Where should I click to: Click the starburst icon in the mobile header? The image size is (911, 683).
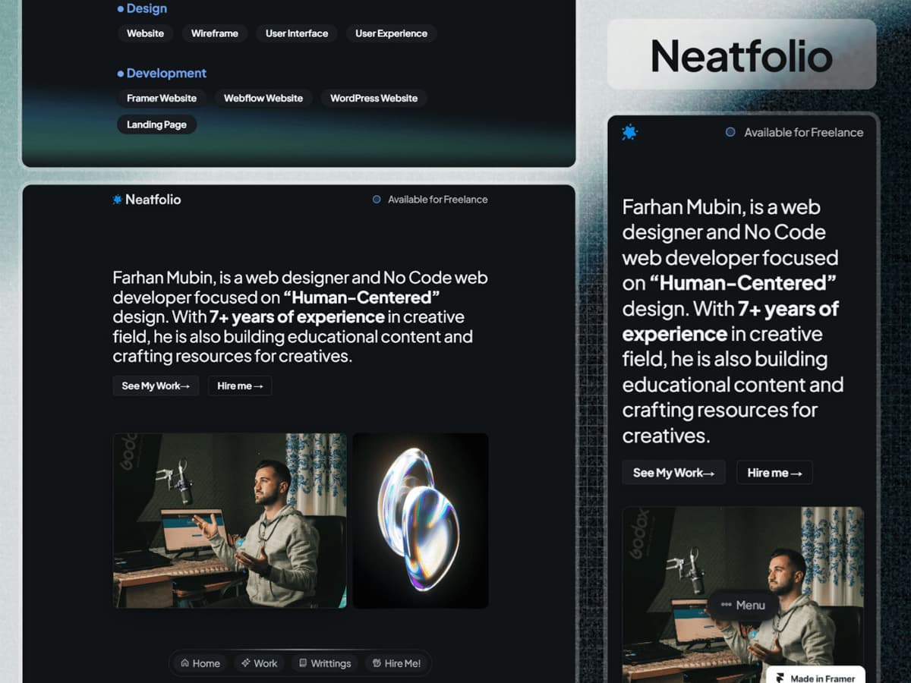click(629, 132)
